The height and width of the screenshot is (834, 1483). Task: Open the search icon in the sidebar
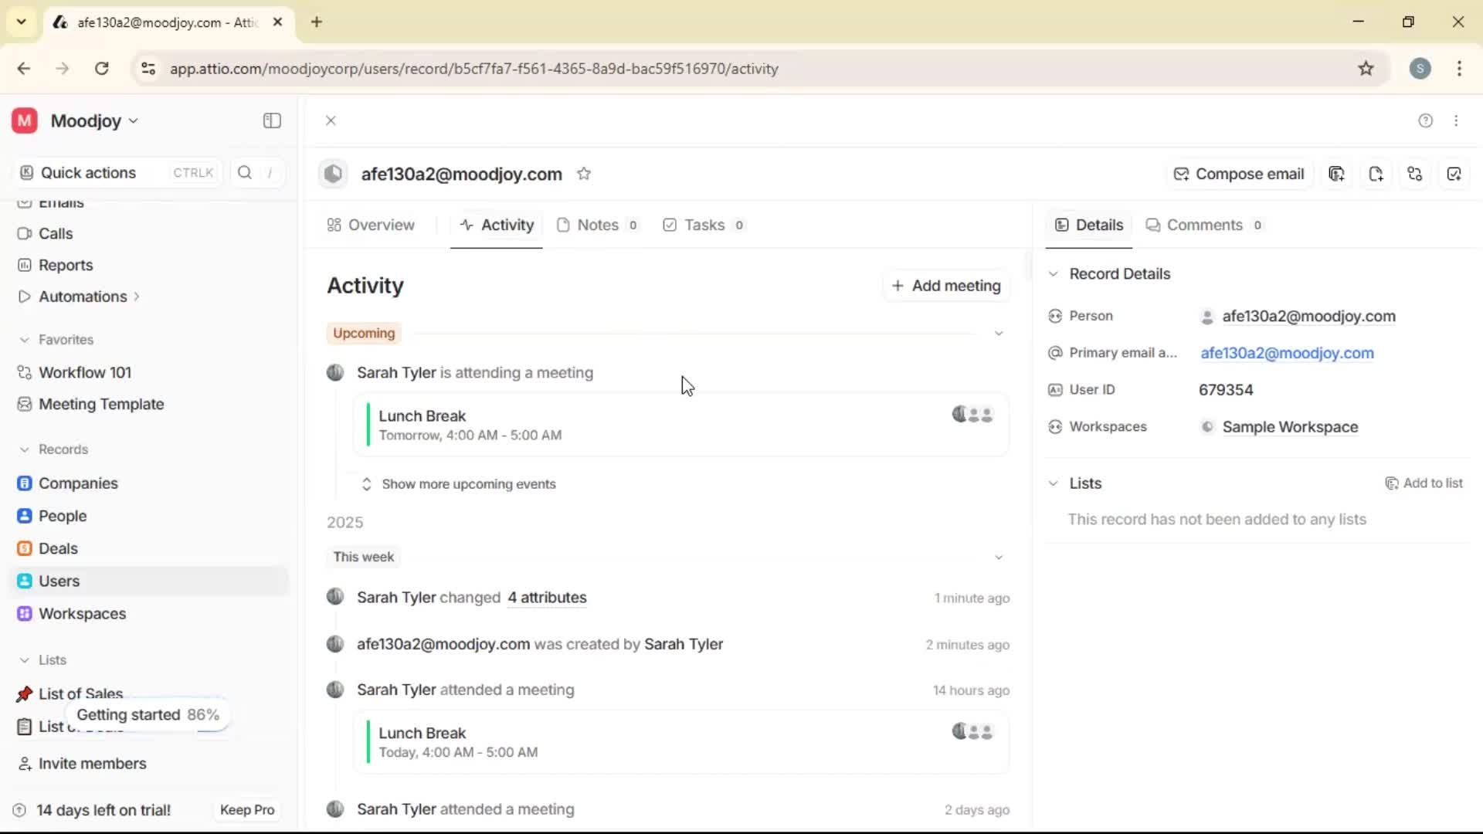[x=244, y=172]
